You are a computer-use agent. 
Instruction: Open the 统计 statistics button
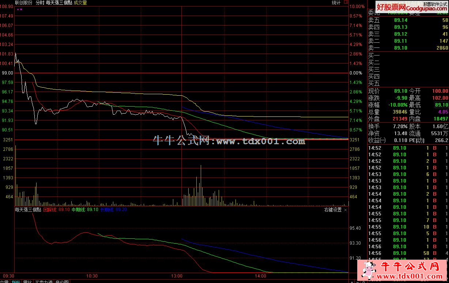(336, 3)
